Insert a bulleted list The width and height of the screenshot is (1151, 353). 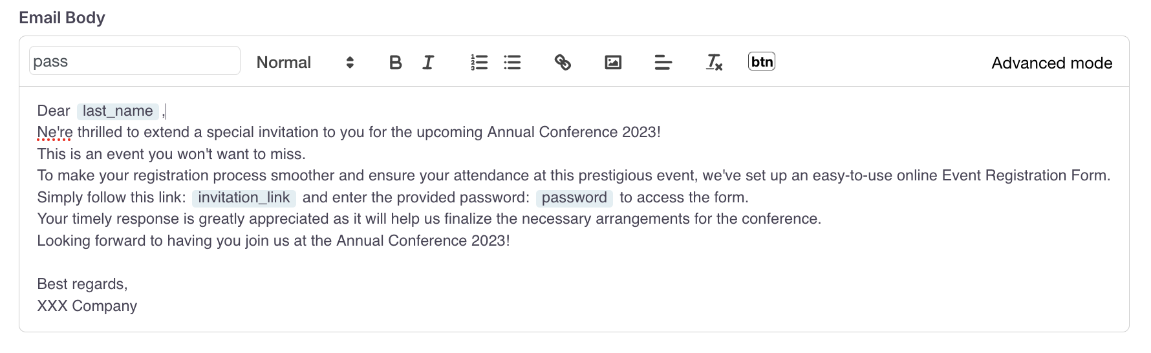click(x=512, y=63)
